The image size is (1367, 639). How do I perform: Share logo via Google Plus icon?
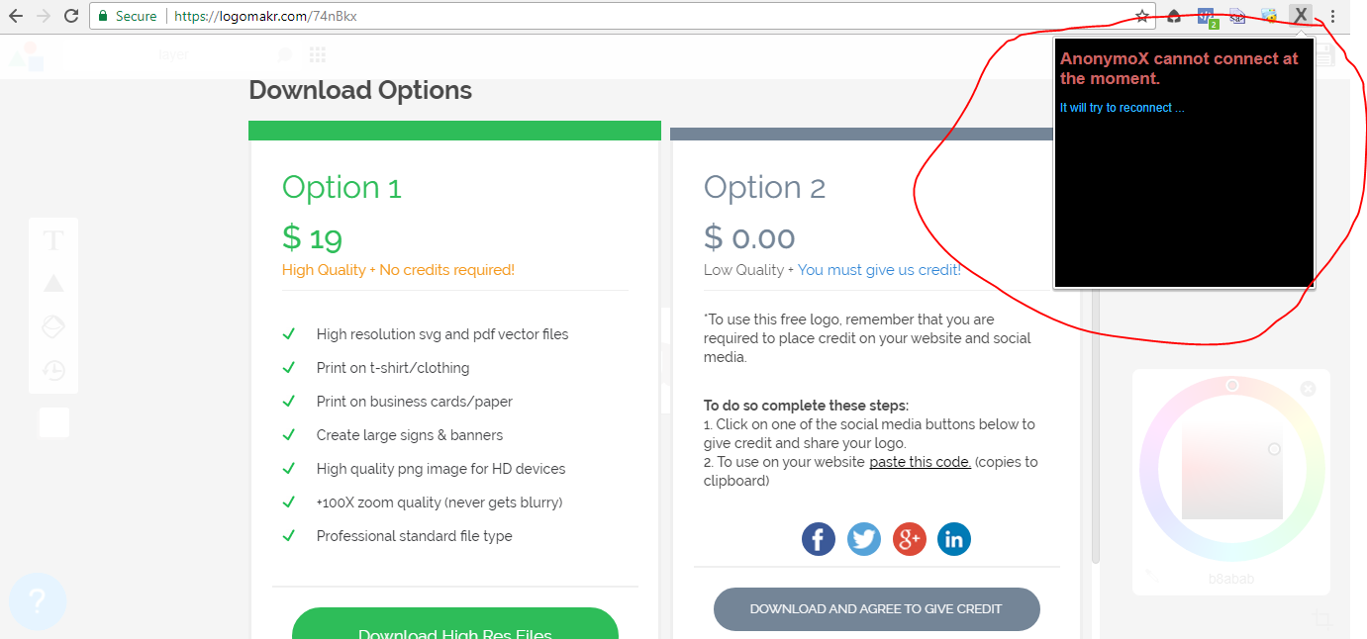[x=910, y=539]
